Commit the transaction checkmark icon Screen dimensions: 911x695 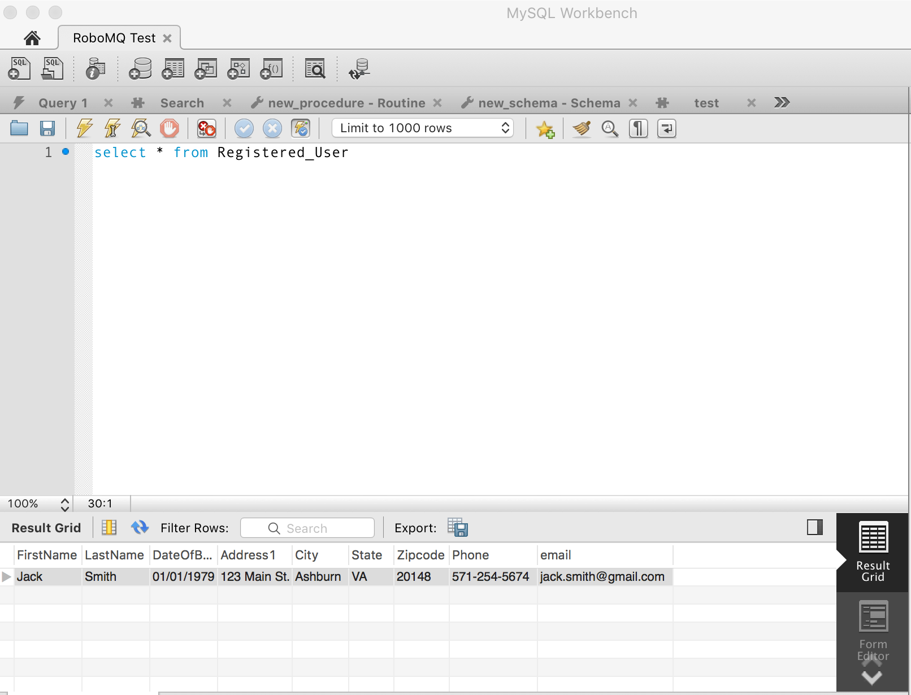[x=244, y=128]
